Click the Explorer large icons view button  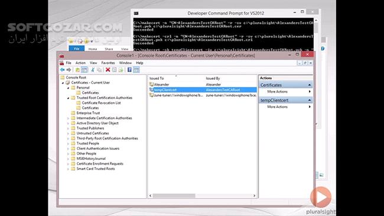point(322,175)
